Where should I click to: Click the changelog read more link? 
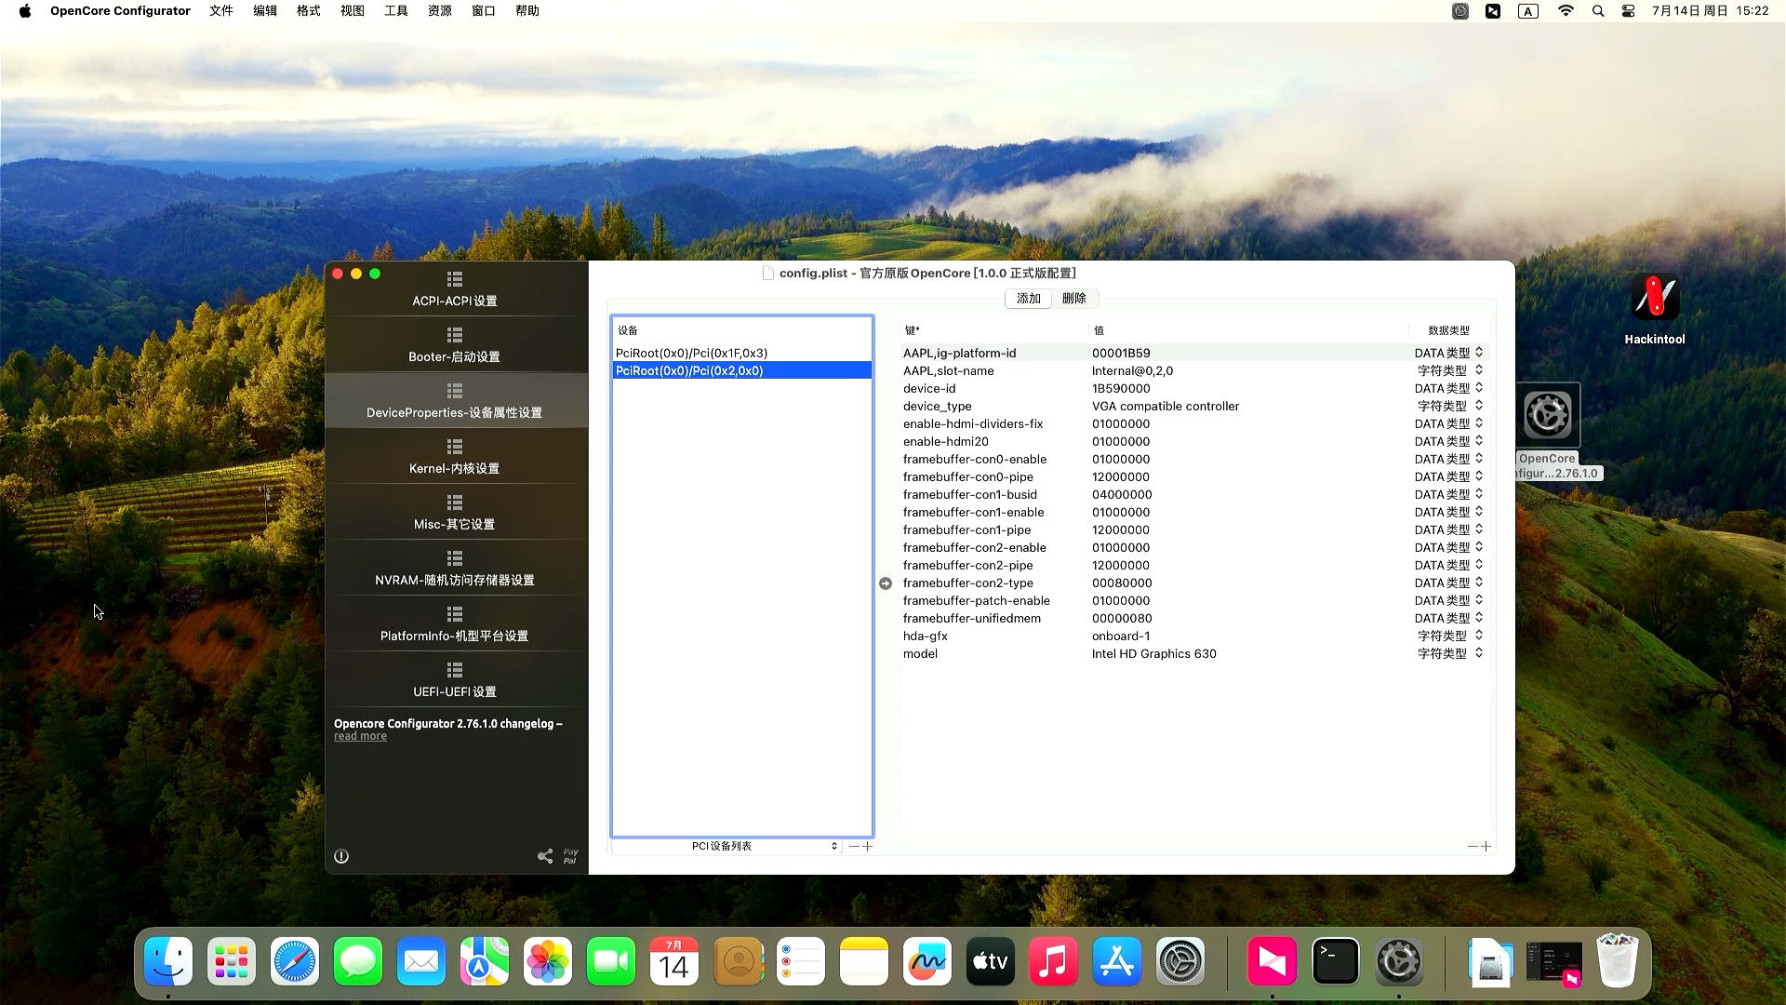click(x=360, y=736)
